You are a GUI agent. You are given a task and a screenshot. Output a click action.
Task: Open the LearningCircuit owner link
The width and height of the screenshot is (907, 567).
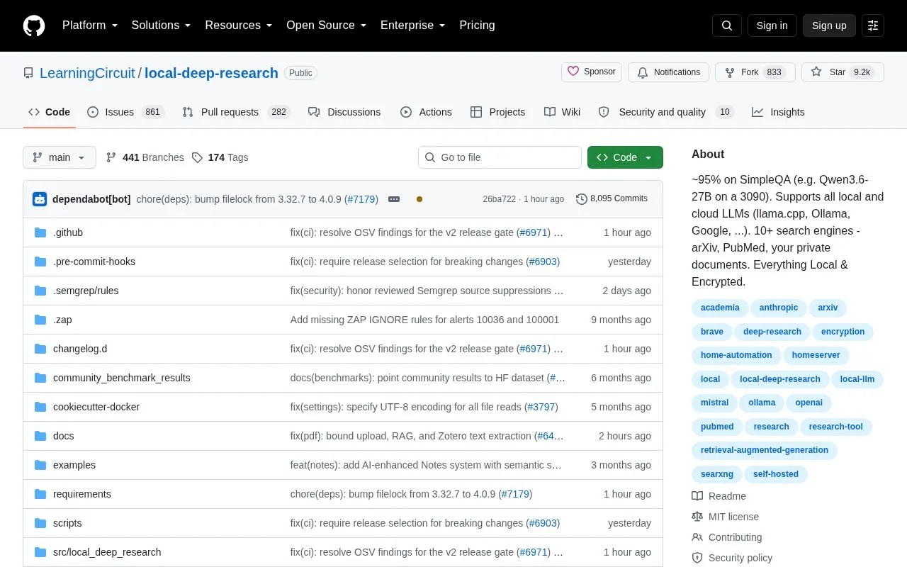(x=87, y=73)
